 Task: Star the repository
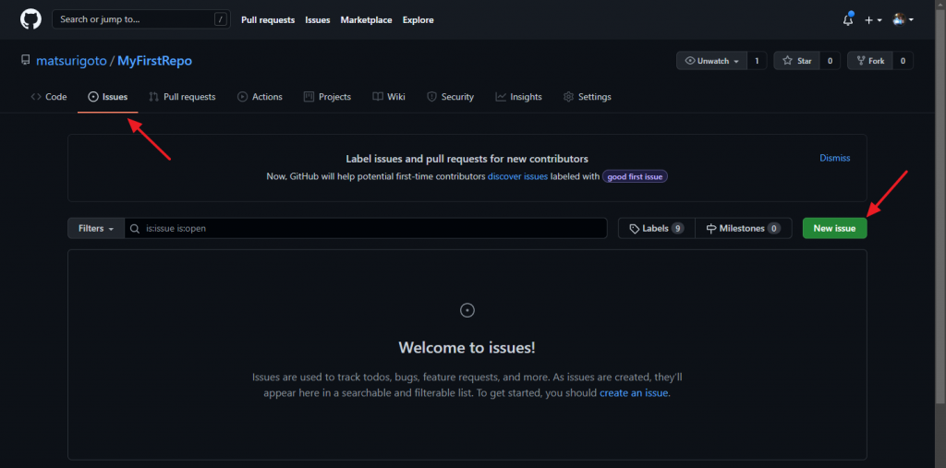[797, 61]
